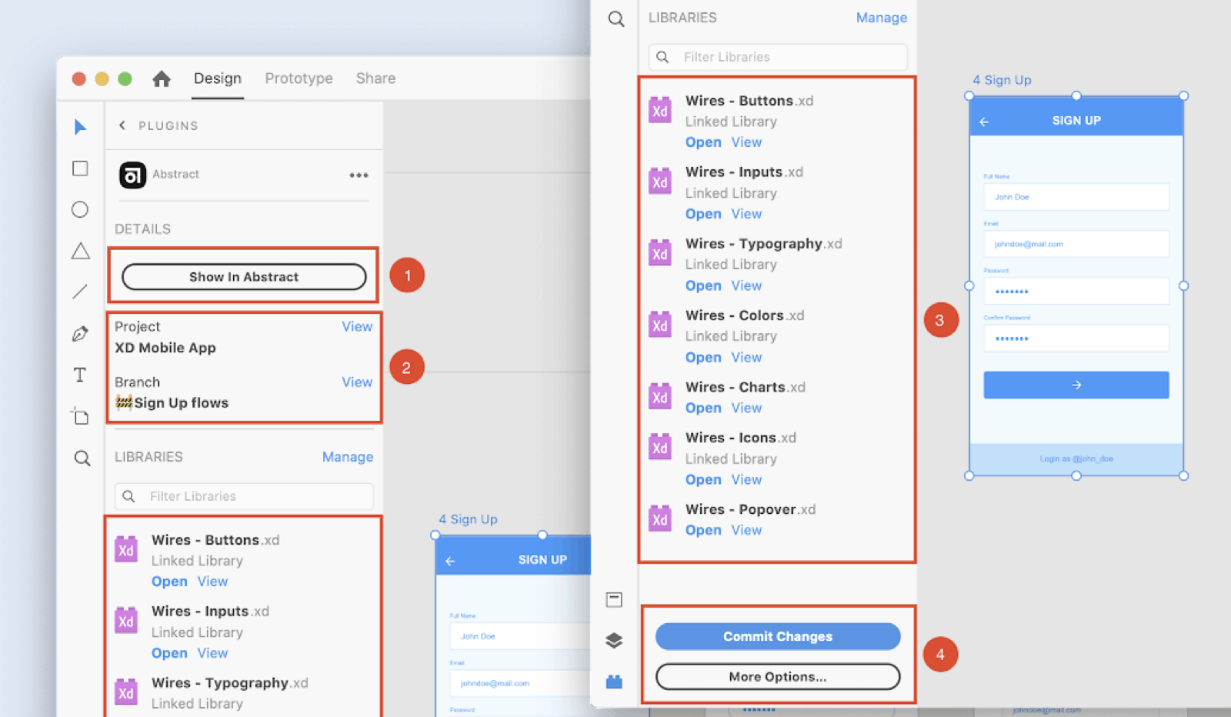1231x717 pixels.
Task: Select the Zoom tool below the Artboard tool
Action: point(82,459)
